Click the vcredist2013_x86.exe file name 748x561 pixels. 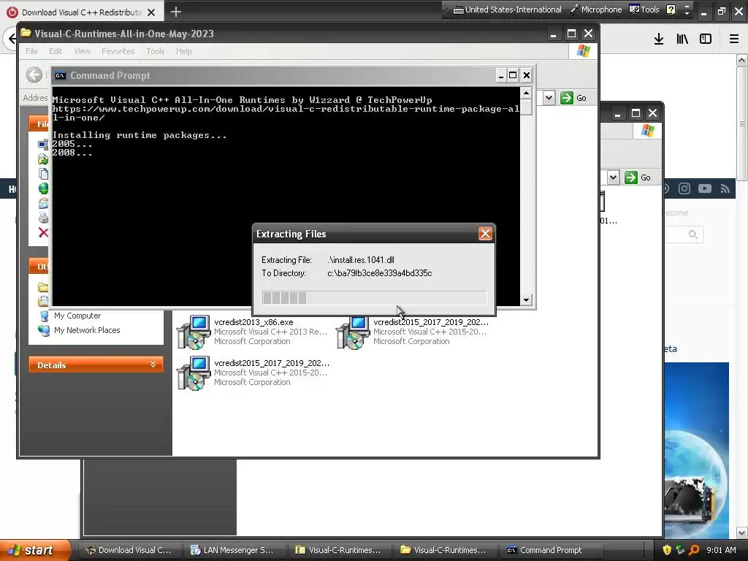pyautogui.click(x=253, y=322)
